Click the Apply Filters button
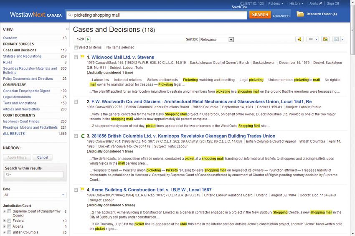The width and height of the screenshot is (355, 236). click(x=17, y=157)
